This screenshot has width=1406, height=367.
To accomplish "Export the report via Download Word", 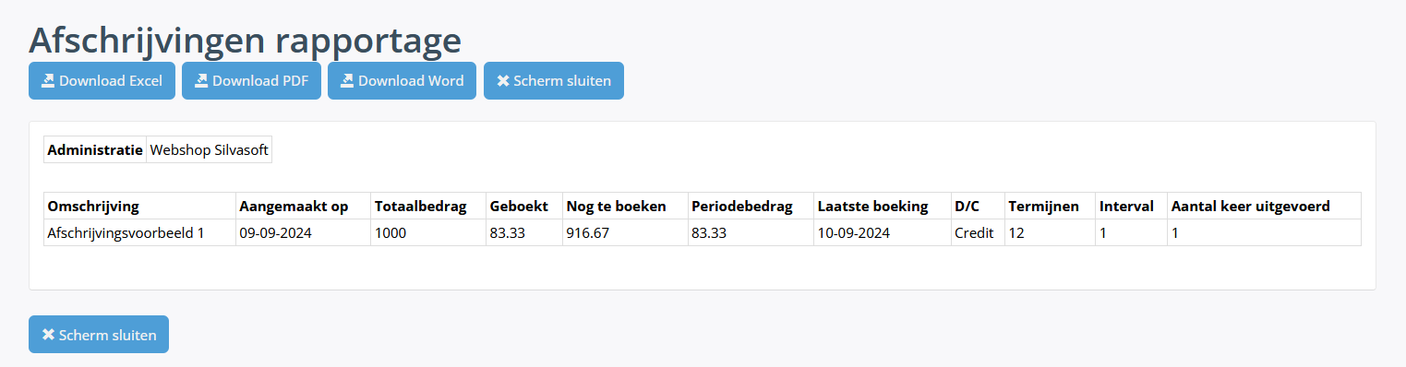I will point(402,80).
